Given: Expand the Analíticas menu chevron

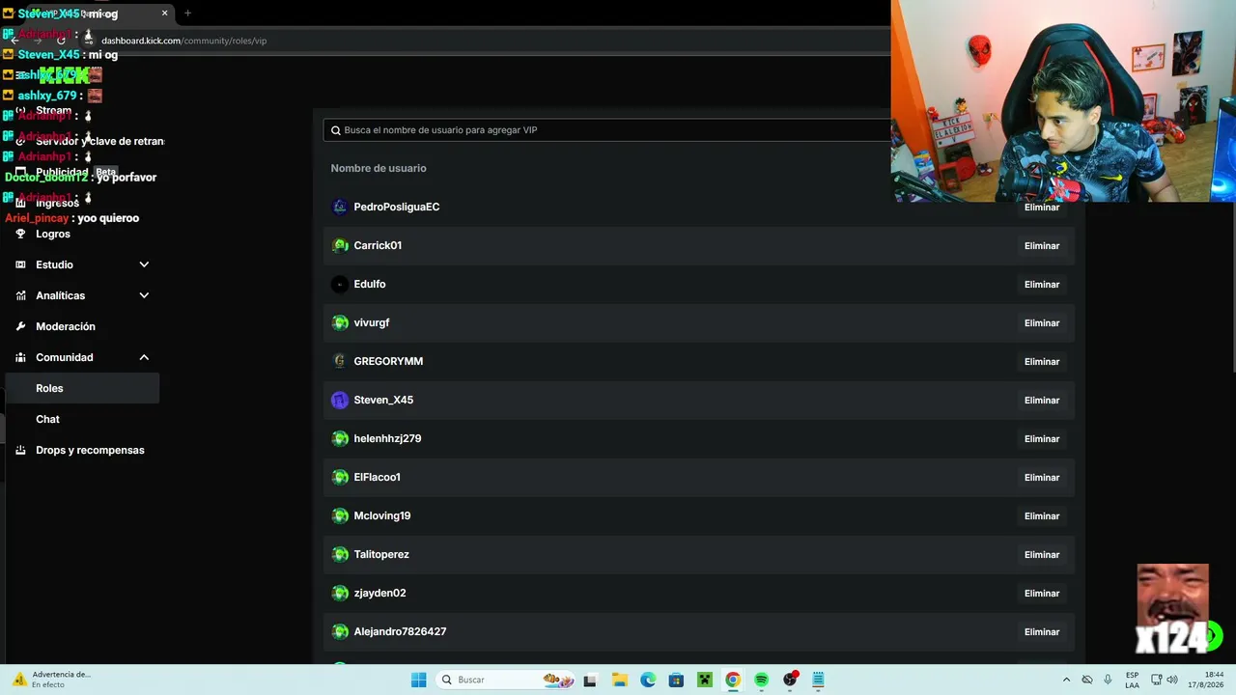Looking at the screenshot, I should [x=144, y=295].
